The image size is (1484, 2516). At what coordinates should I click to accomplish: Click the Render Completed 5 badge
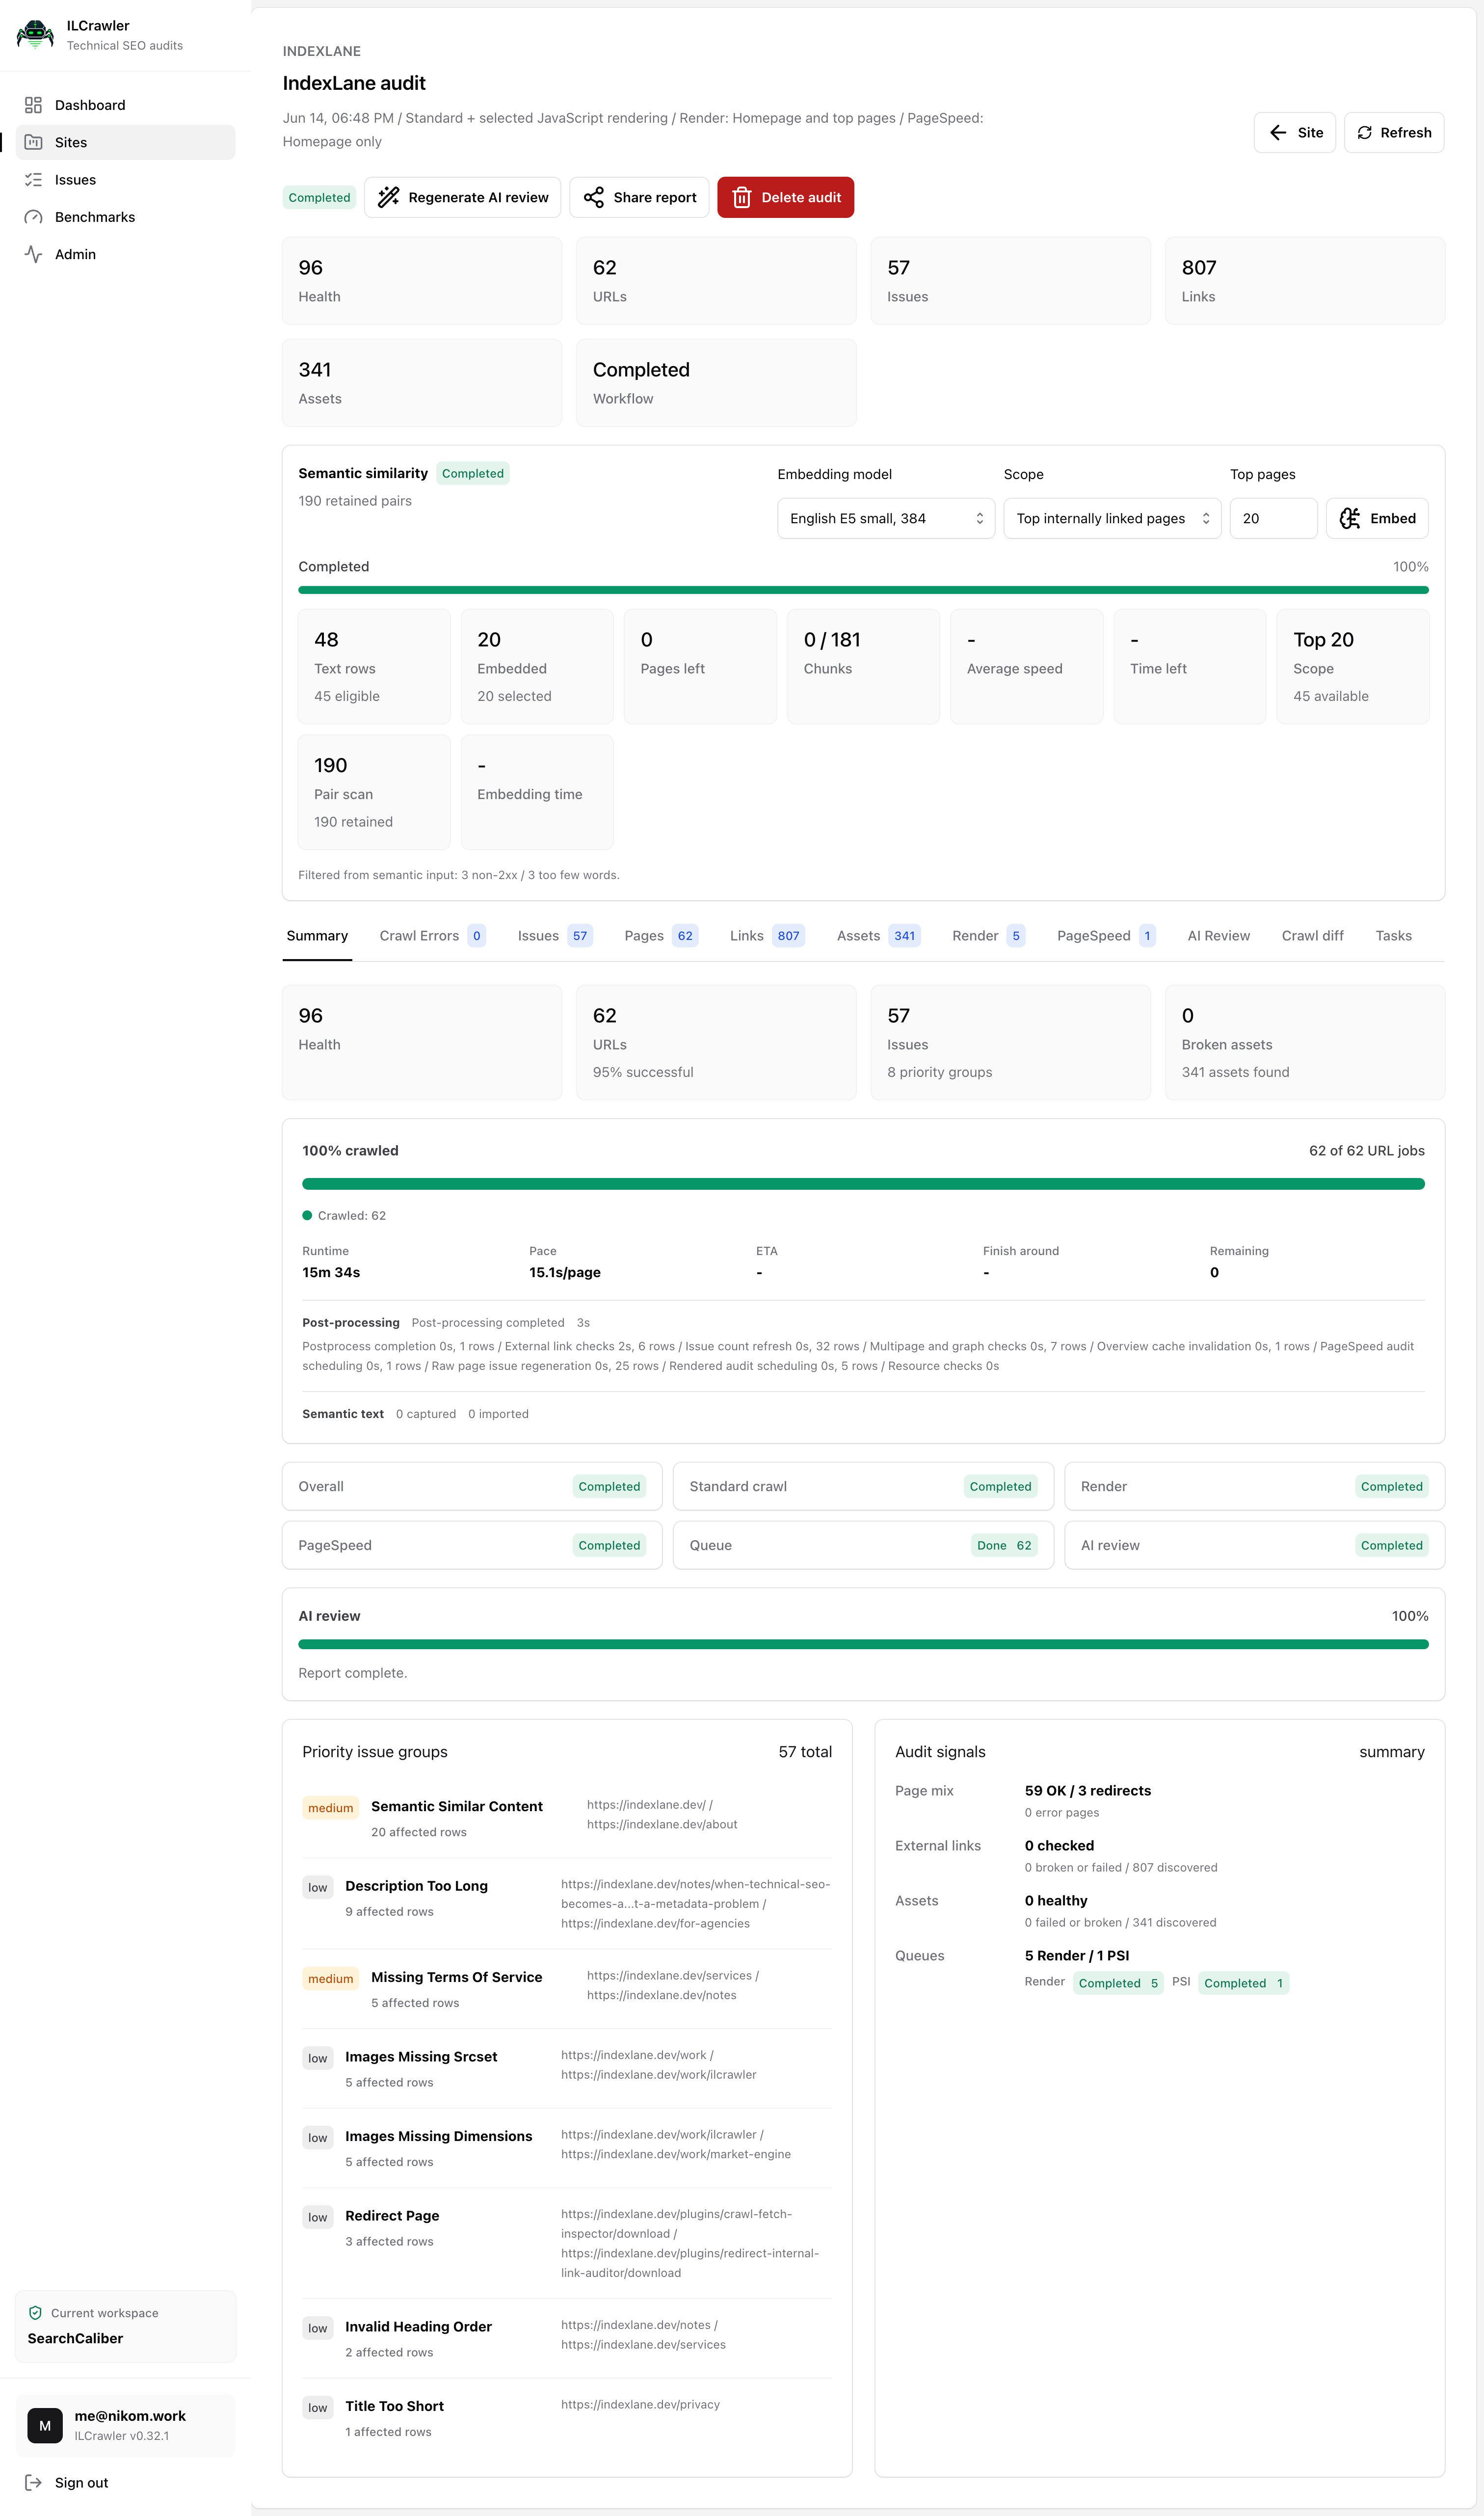1118,1983
